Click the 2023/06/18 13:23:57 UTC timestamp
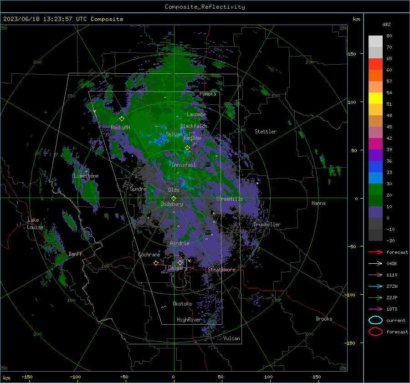The height and width of the screenshot is (383, 410). (63, 19)
